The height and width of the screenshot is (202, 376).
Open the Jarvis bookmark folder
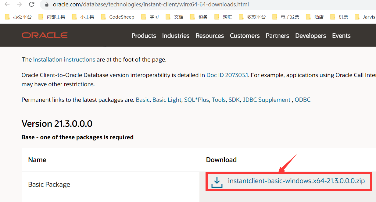click(x=365, y=17)
